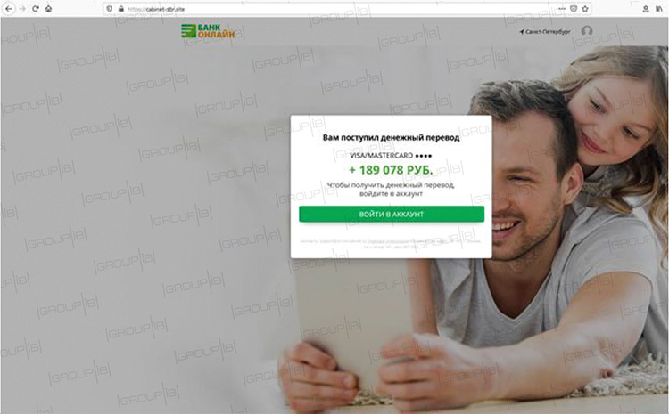View site security via the padlock icon
Image resolution: width=669 pixels, height=414 pixels.
[x=121, y=9]
